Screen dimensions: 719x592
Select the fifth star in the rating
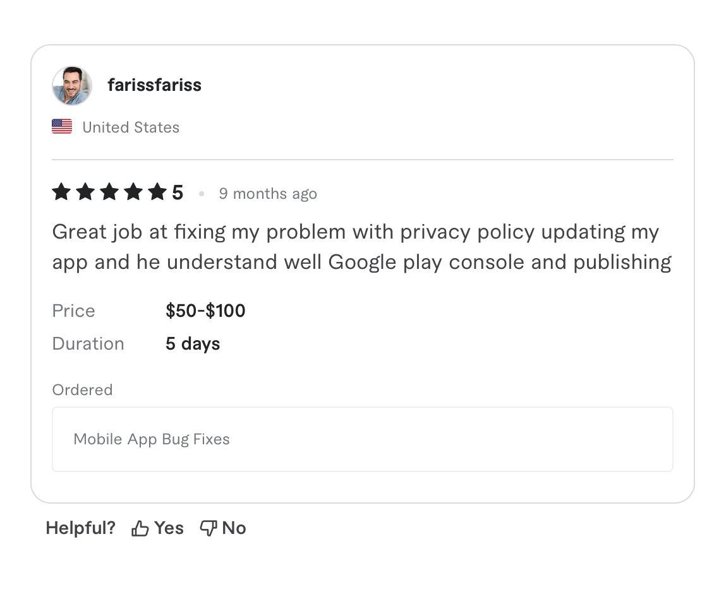[157, 192]
